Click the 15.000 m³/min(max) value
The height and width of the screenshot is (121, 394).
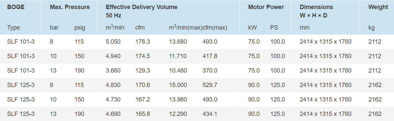pyautogui.click(x=178, y=85)
